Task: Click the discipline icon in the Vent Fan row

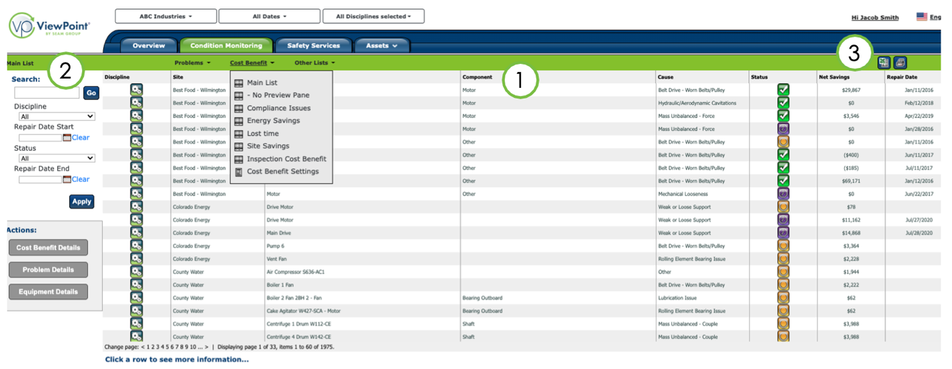Action: (137, 258)
